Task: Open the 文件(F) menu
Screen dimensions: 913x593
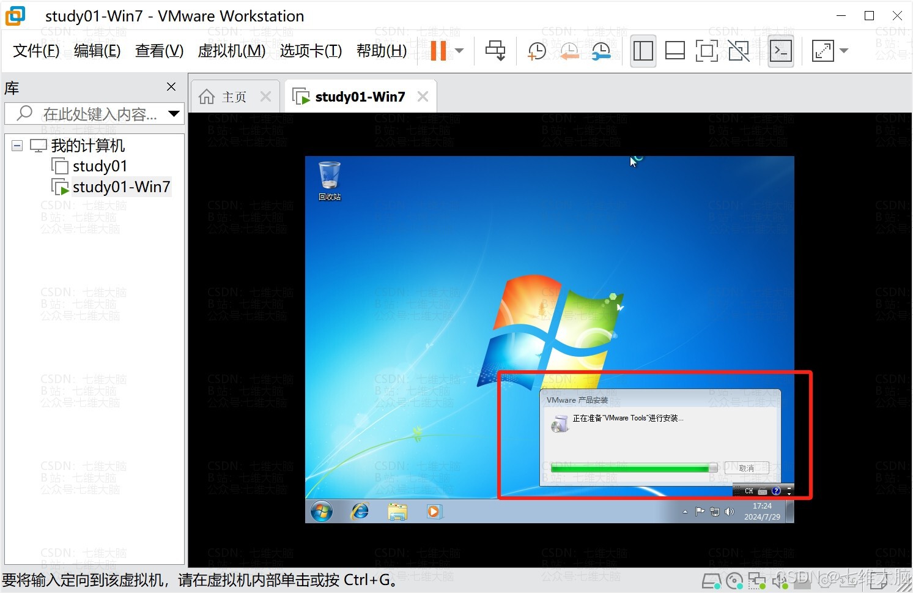Action: 36,51
